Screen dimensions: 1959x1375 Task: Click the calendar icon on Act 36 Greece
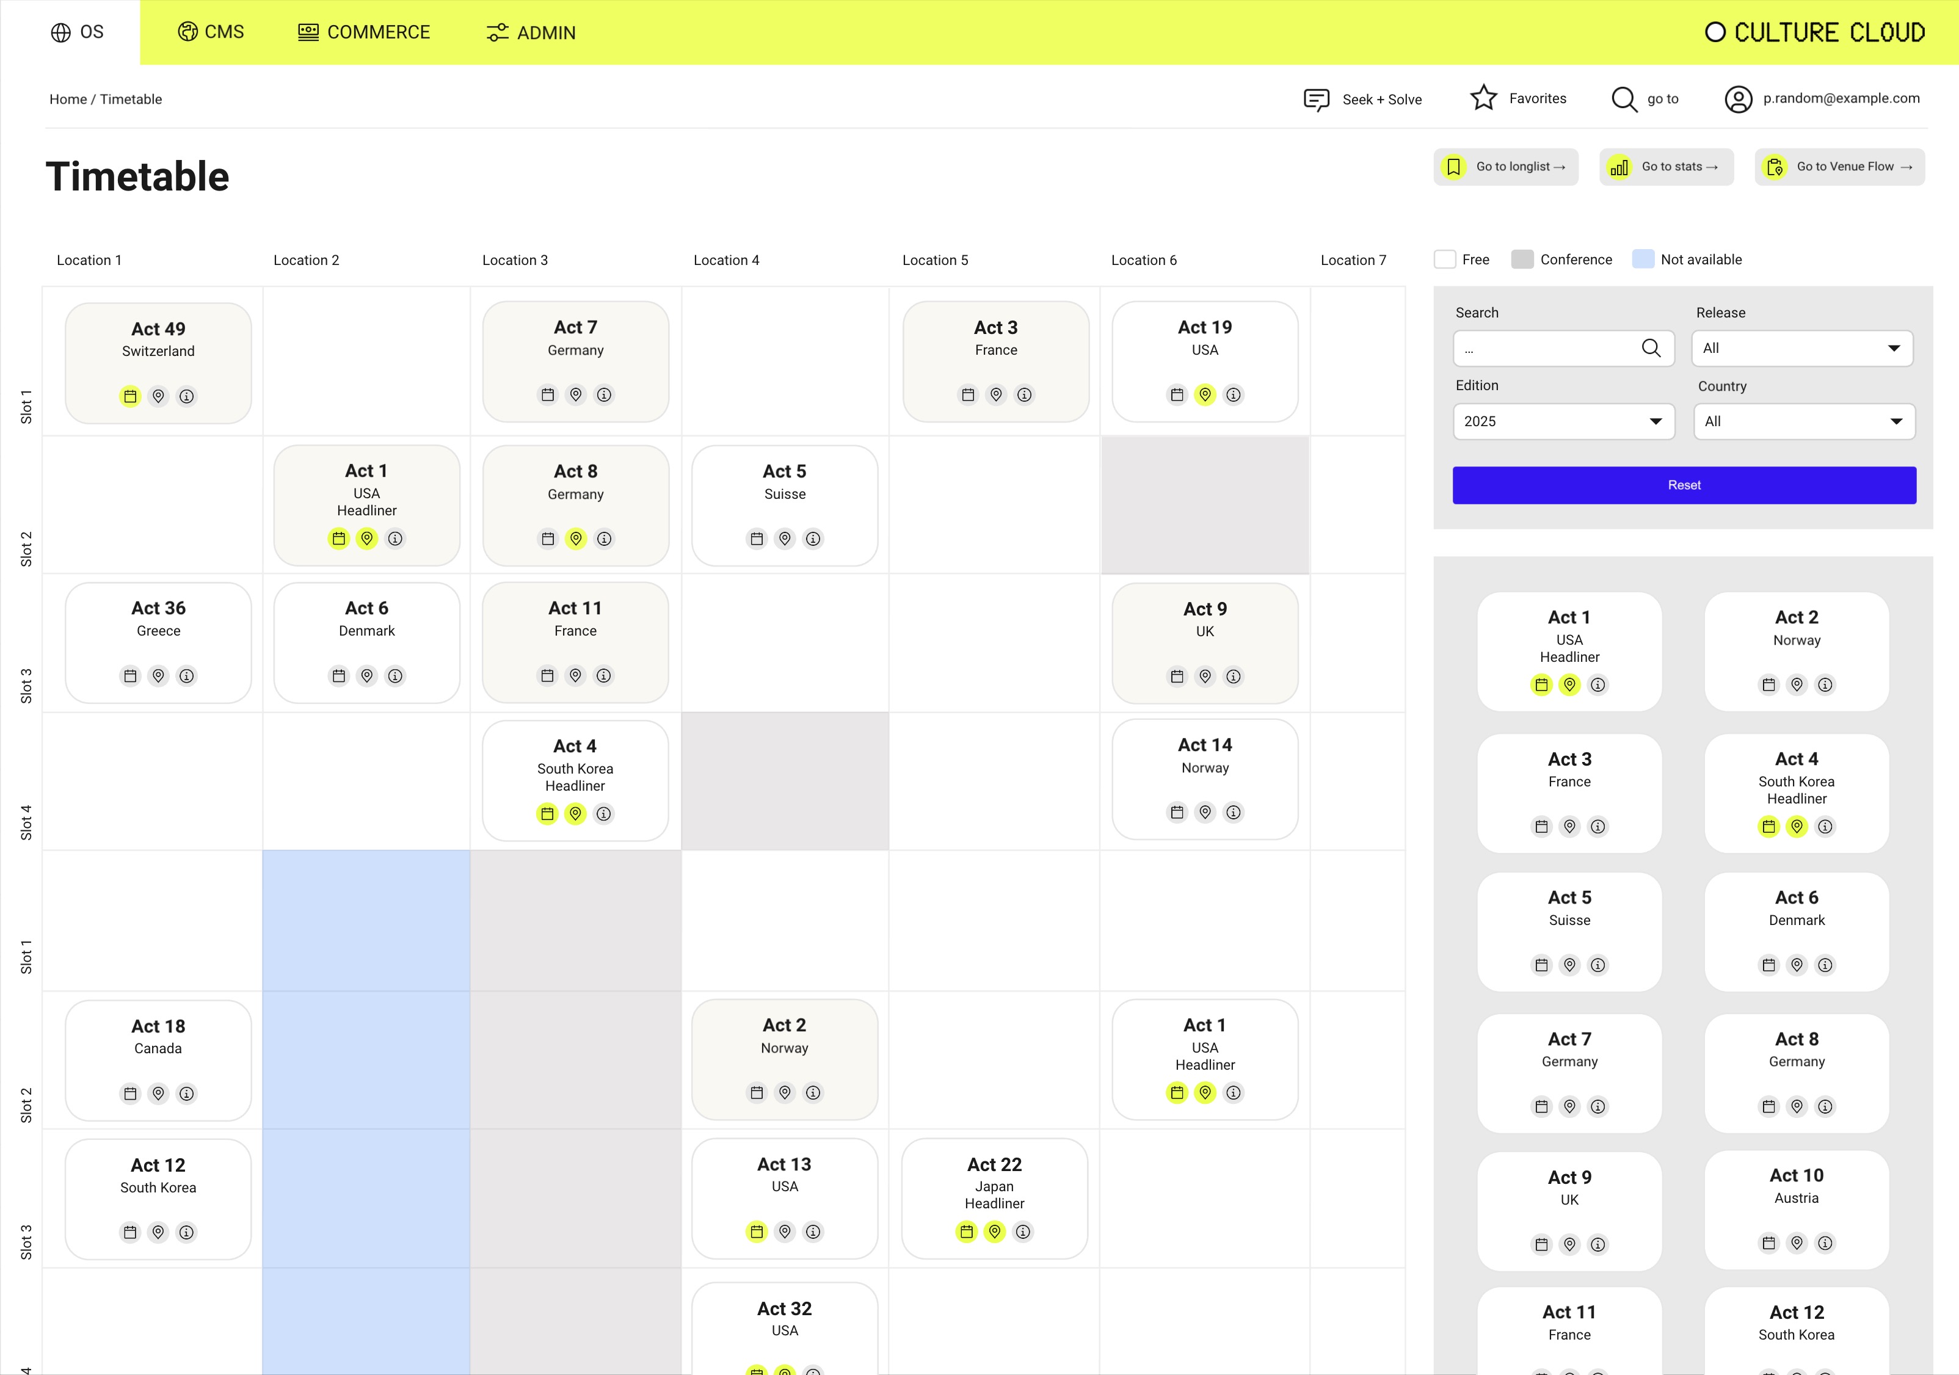click(x=129, y=675)
